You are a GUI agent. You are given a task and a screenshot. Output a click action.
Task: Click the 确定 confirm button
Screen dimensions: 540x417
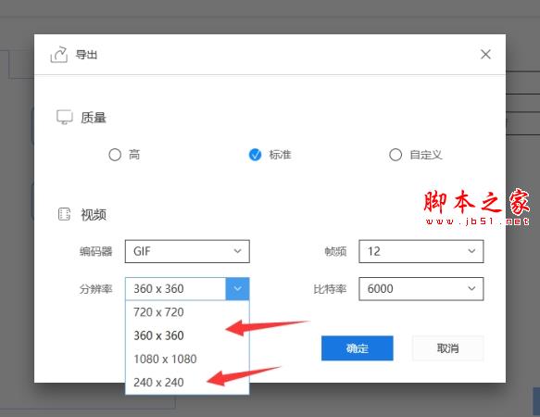point(358,348)
